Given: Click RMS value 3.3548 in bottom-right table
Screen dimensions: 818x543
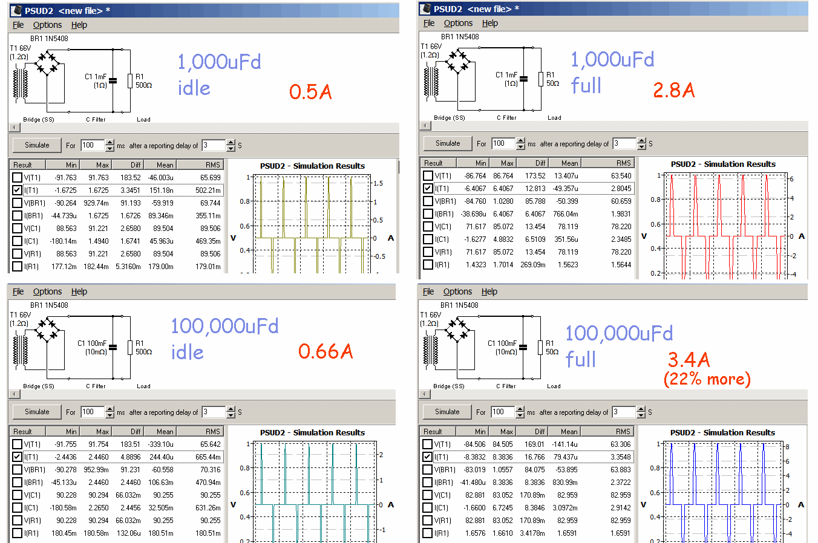Looking at the screenshot, I should point(620,457).
